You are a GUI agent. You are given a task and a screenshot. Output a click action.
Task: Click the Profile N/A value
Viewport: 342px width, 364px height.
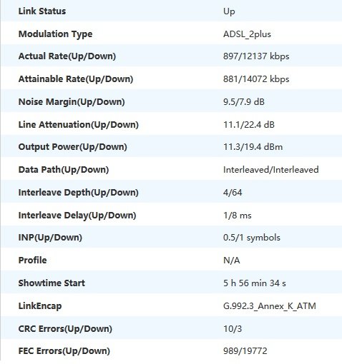click(x=232, y=261)
